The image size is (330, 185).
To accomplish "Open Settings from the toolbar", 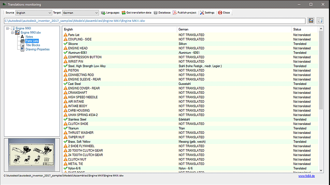I will tap(207, 13).
